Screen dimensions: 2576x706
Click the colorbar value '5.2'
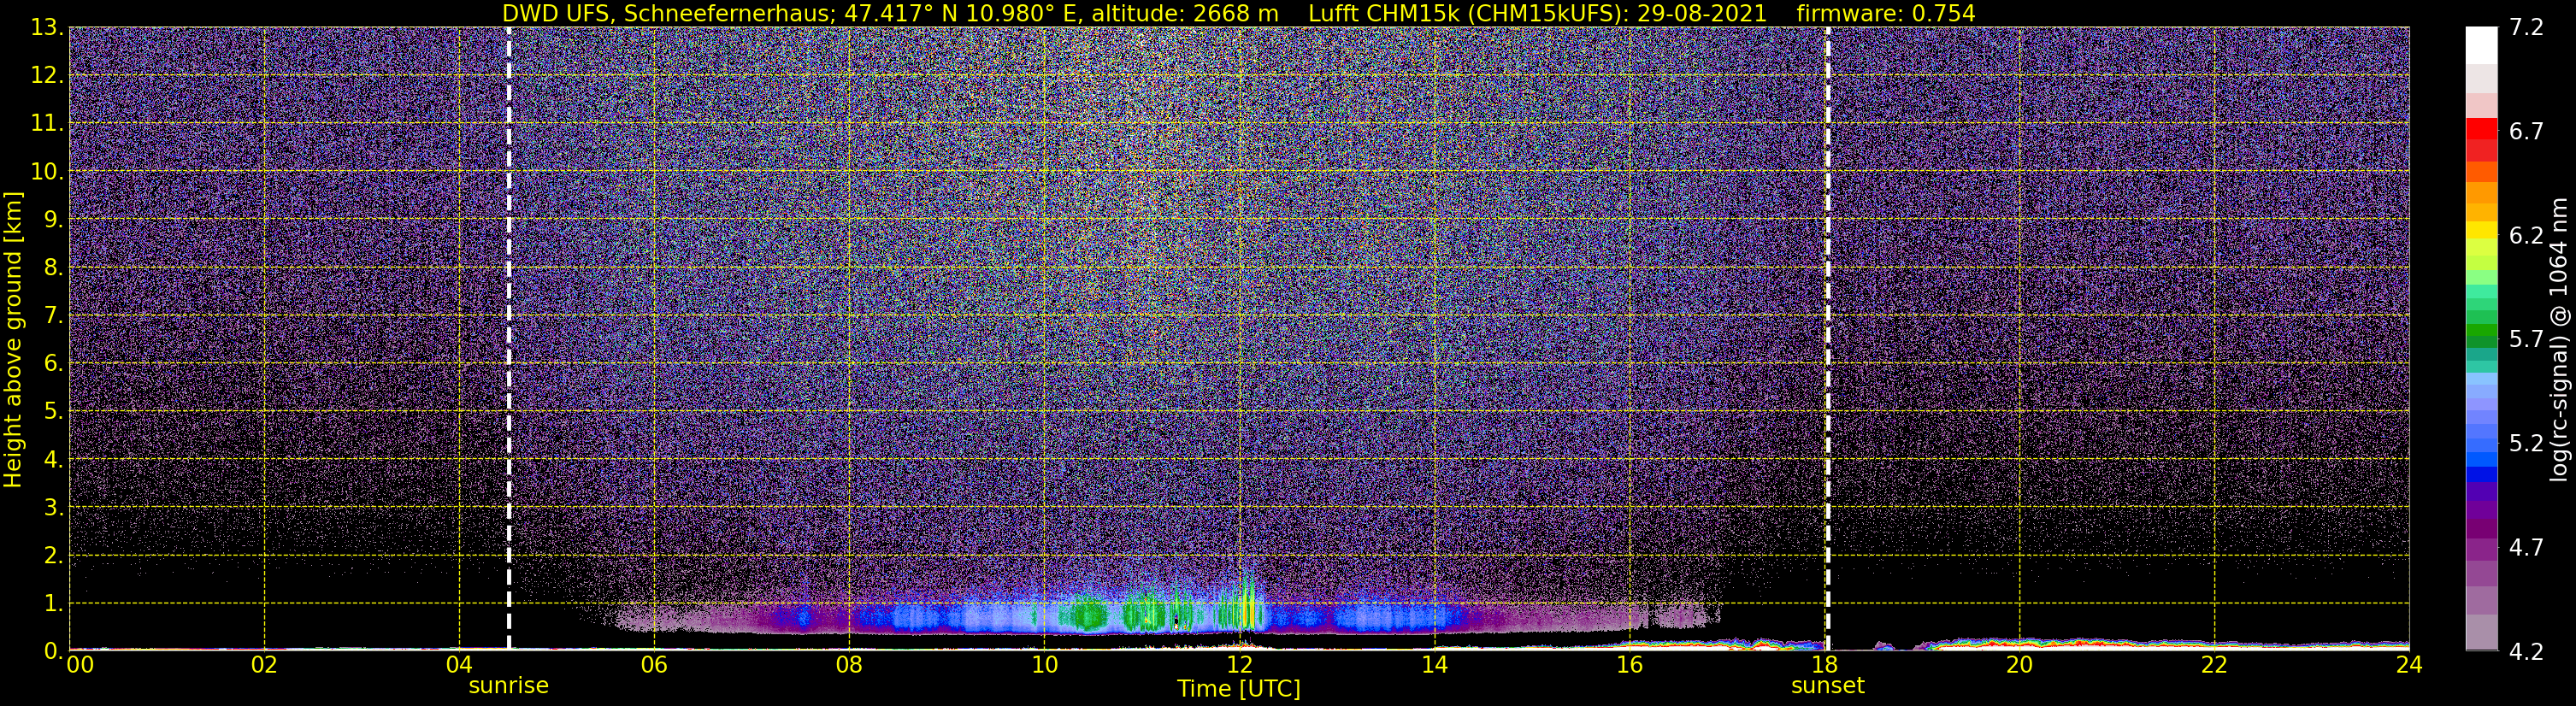point(2526,444)
